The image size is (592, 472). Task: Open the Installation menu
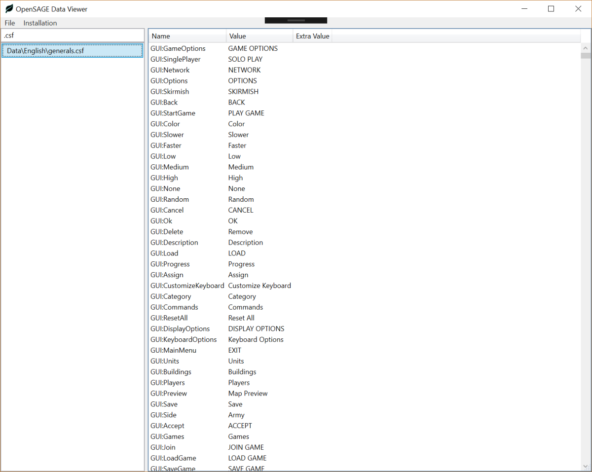coord(40,23)
